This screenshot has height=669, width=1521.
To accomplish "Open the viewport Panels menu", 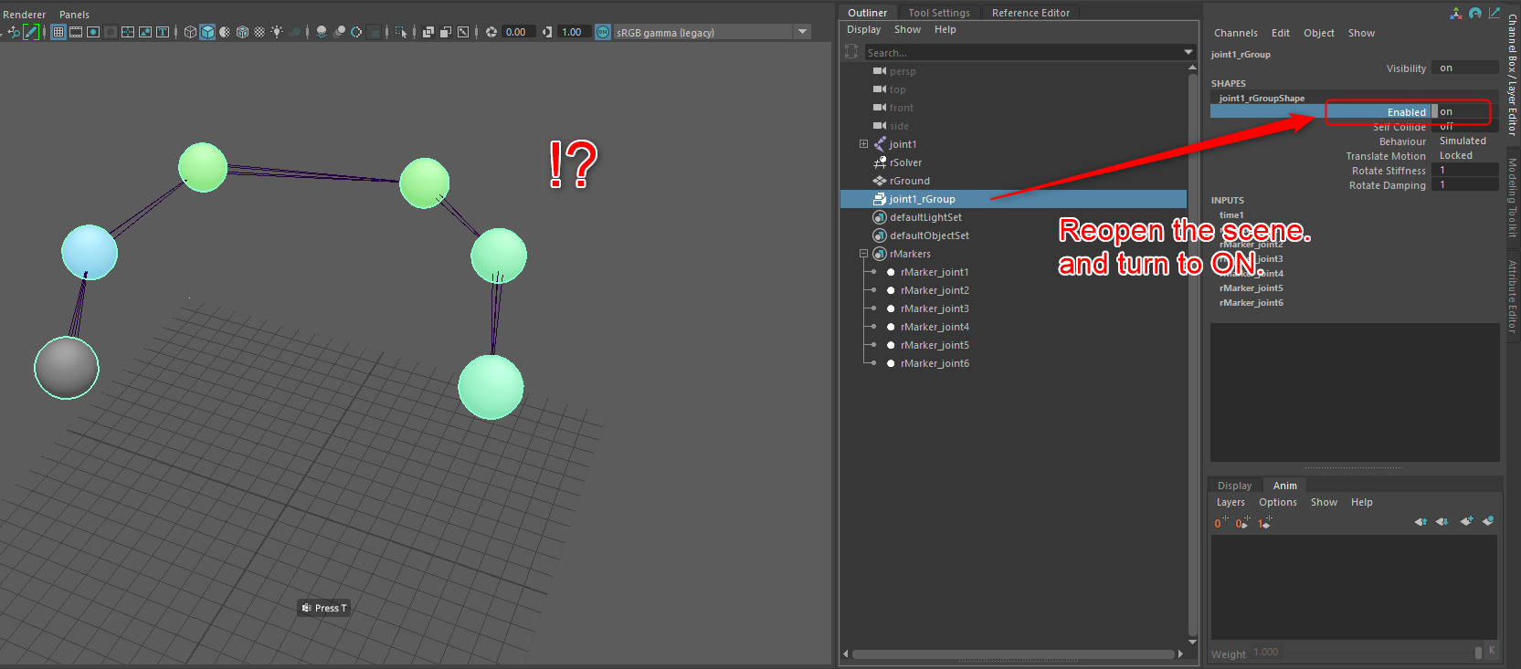I will pyautogui.click(x=74, y=15).
